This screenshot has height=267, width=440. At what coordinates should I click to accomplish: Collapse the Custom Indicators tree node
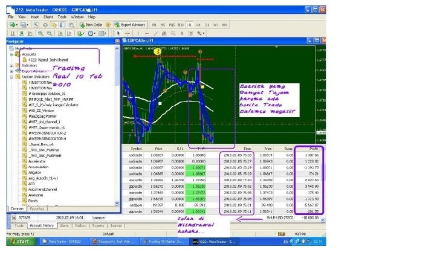(11, 77)
